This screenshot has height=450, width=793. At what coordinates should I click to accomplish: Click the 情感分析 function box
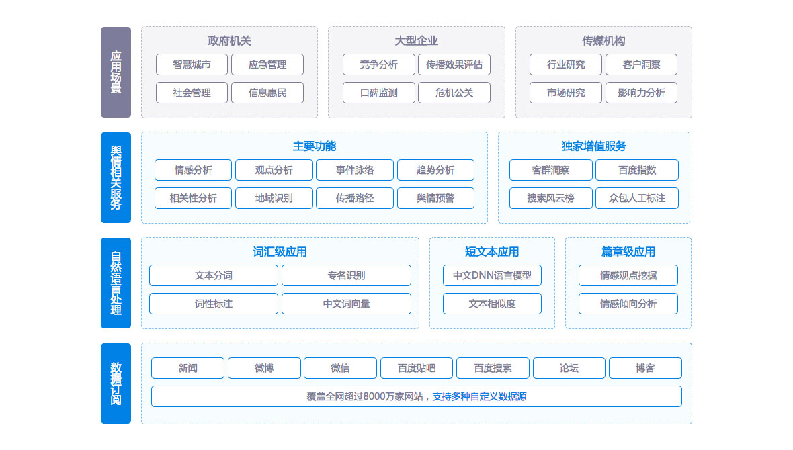point(193,170)
